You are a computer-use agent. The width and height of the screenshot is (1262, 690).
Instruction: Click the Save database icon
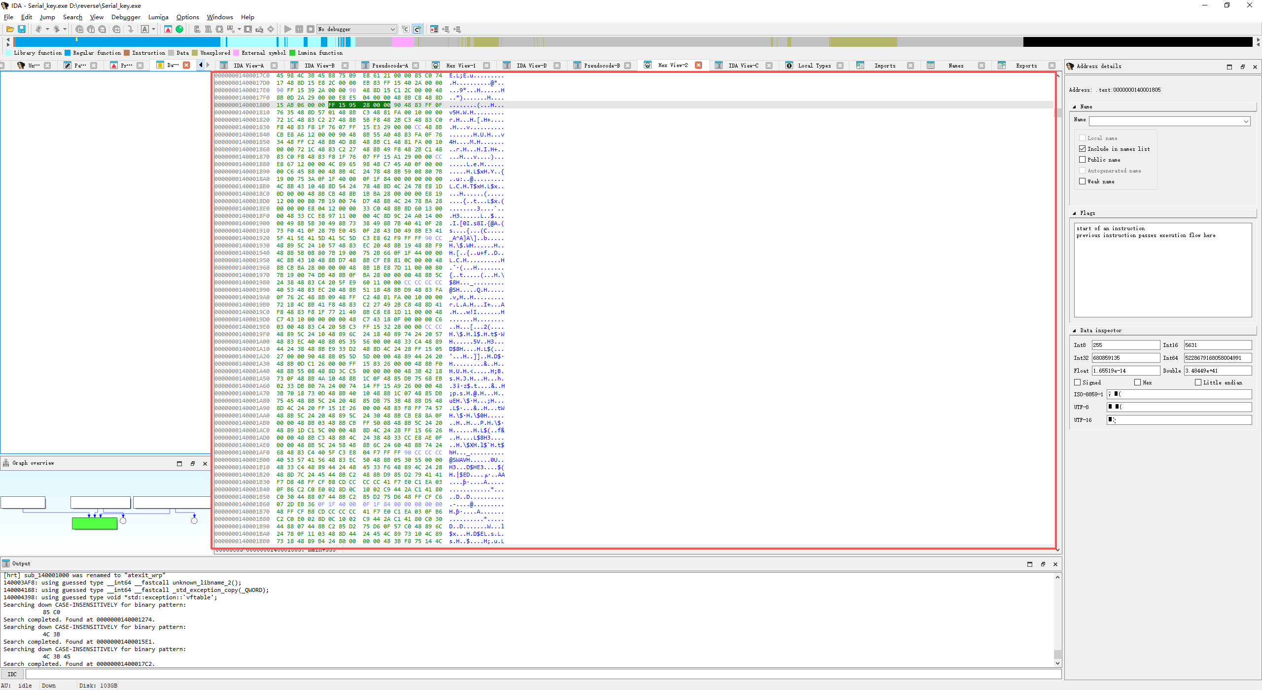[x=22, y=29]
